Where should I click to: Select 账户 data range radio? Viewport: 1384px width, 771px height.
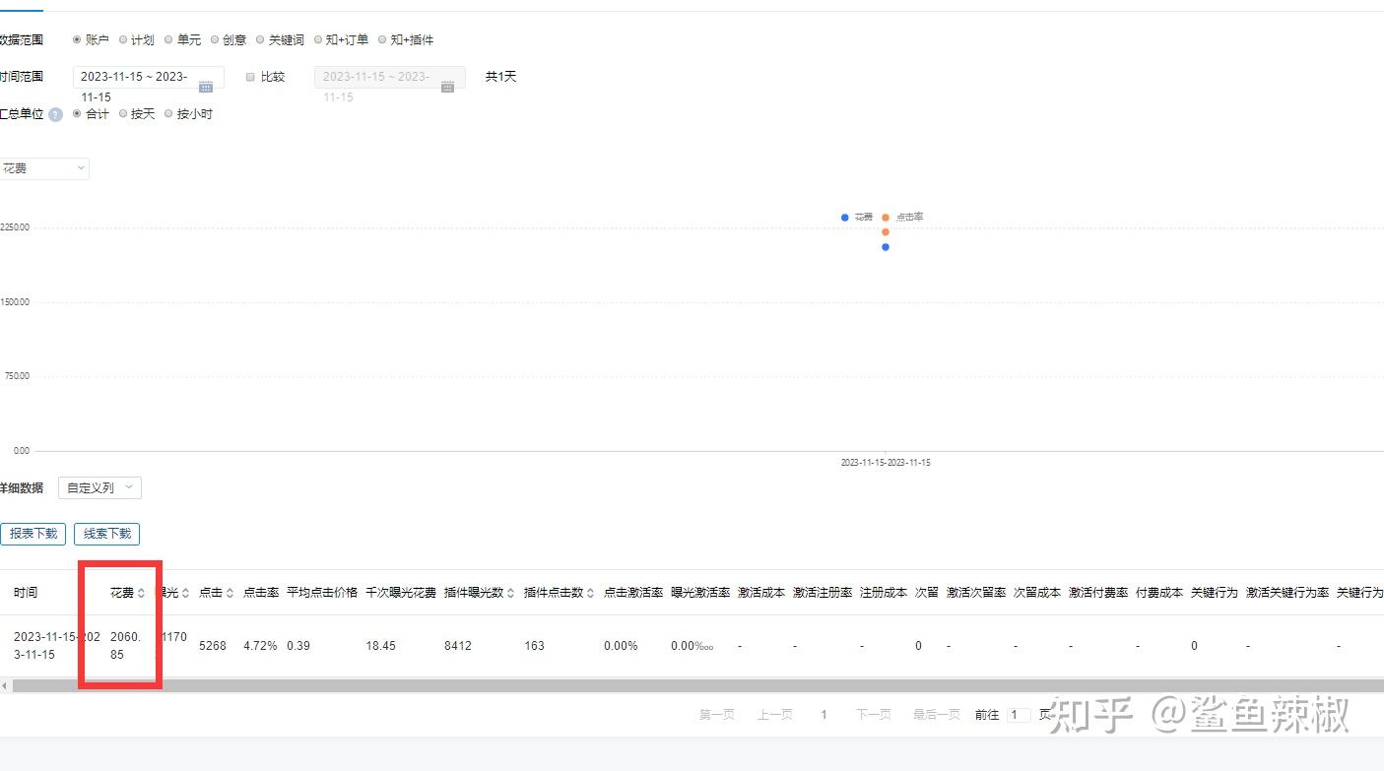77,40
